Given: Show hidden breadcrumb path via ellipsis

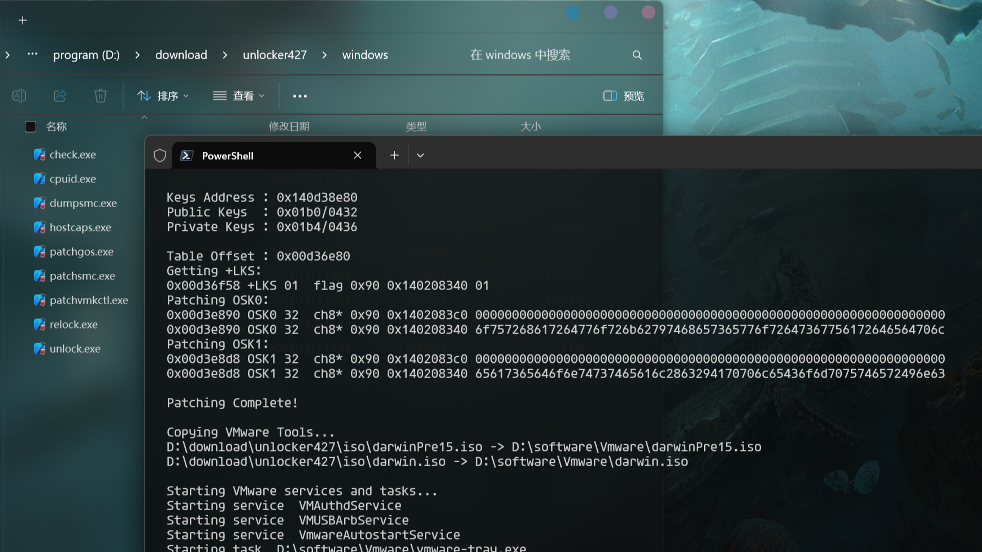Looking at the screenshot, I should pyautogui.click(x=32, y=54).
